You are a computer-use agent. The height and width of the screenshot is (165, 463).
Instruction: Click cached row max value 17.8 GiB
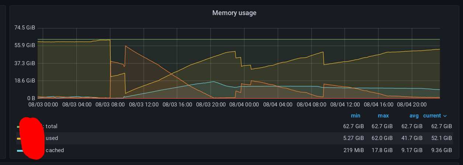(x=382, y=150)
